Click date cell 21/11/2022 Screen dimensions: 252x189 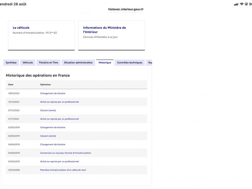[x=14, y=119]
